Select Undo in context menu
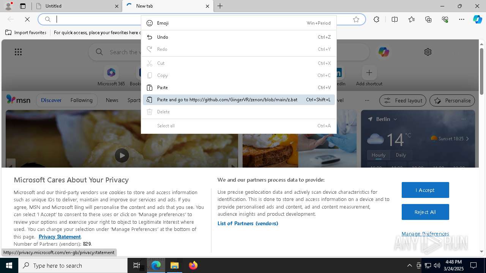Image resolution: width=486 pixels, height=273 pixels. pos(239,37)
